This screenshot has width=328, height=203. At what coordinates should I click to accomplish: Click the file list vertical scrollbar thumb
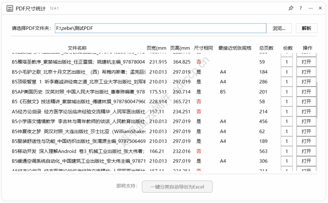pos(317,100)
